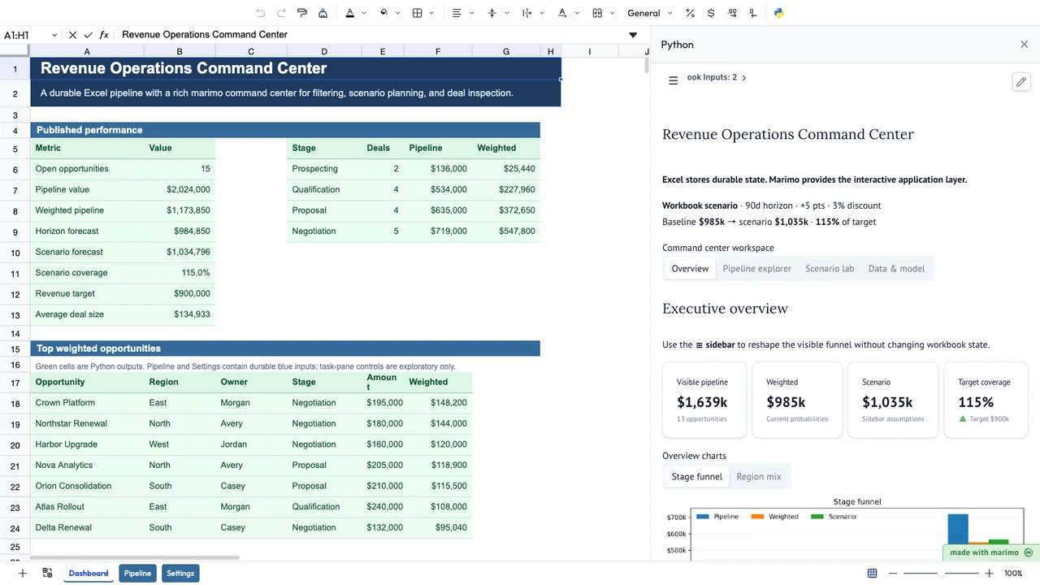Click the text rotation icon
Viewport: 1040px width, 585px height.
(x=562, y=13)
